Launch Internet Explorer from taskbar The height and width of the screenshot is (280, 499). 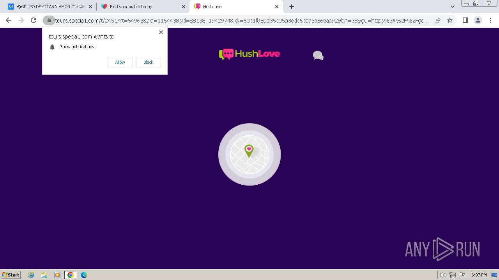click(x=31, y=275)
